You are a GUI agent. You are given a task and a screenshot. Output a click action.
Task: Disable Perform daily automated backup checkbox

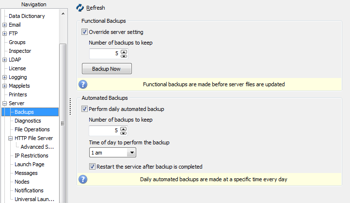tap(84, 109)
